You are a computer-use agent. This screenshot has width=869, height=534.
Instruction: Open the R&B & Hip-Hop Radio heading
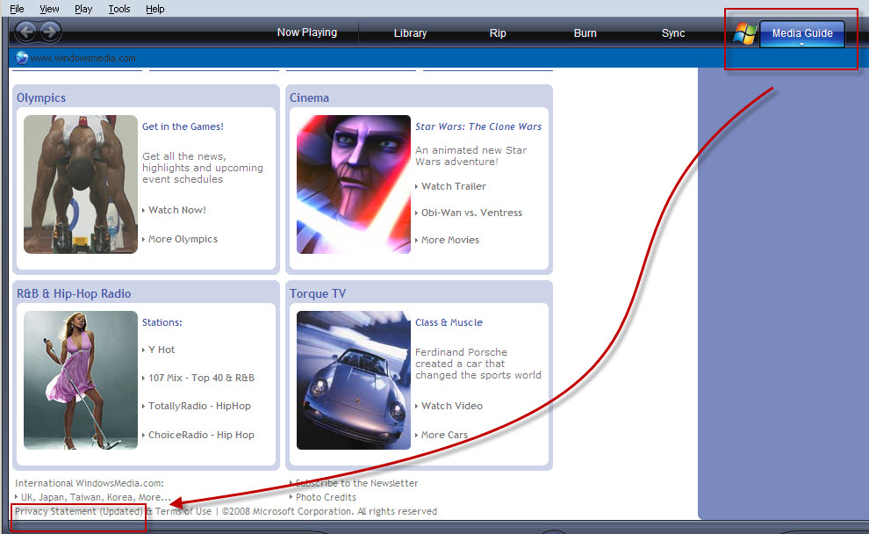click(x=74, y=293)
